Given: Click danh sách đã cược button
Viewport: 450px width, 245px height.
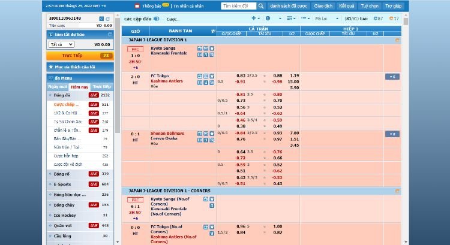Looking at the screenshot, I should coord(285,5).
